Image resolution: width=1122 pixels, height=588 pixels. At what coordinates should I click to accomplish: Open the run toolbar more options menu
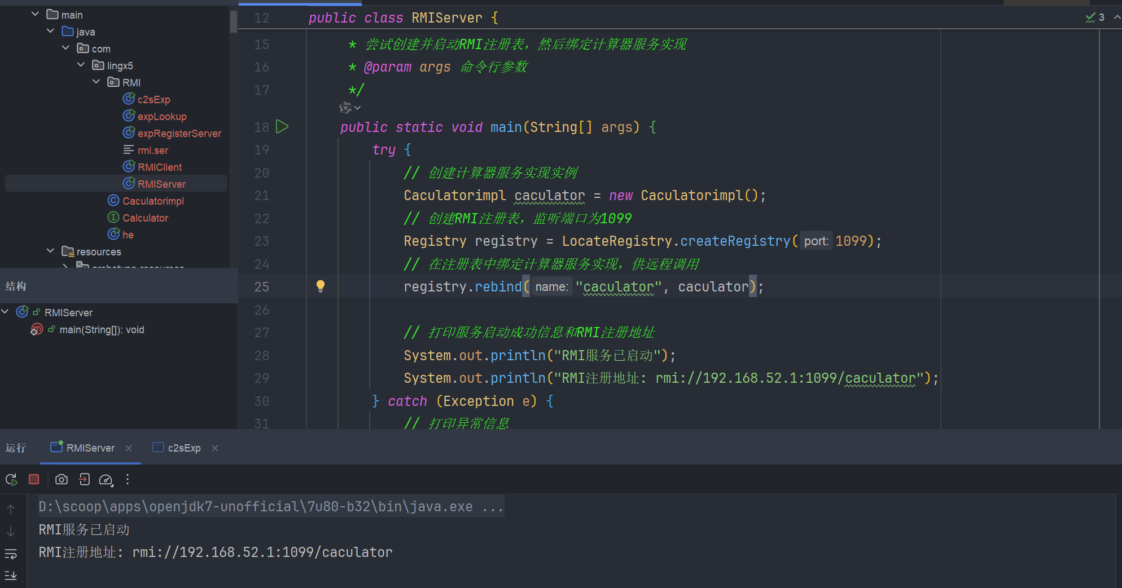(128, 479)
